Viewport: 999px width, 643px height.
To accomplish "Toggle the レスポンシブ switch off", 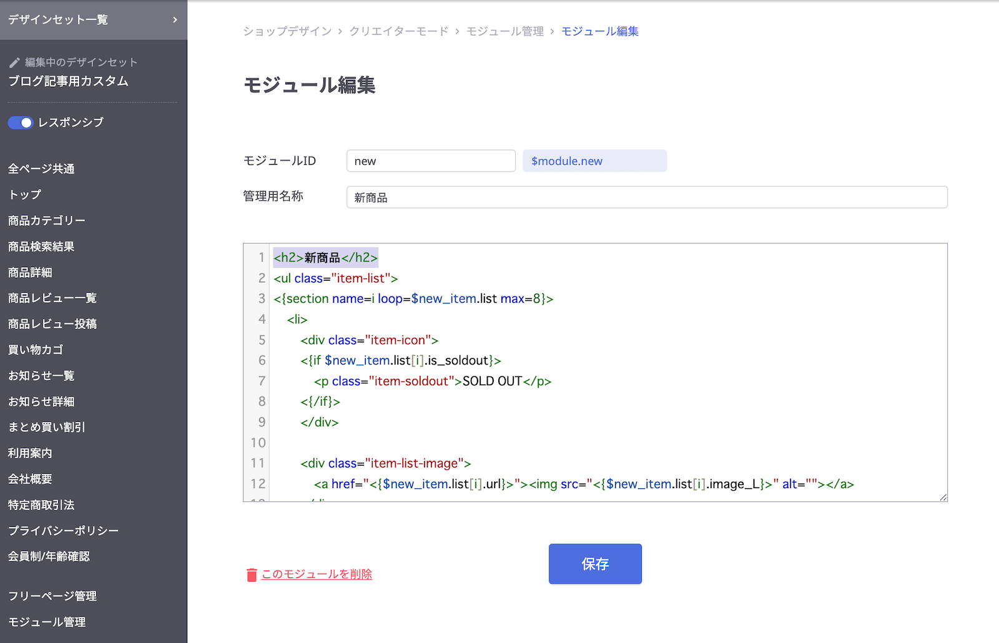I will click(21, 122).
